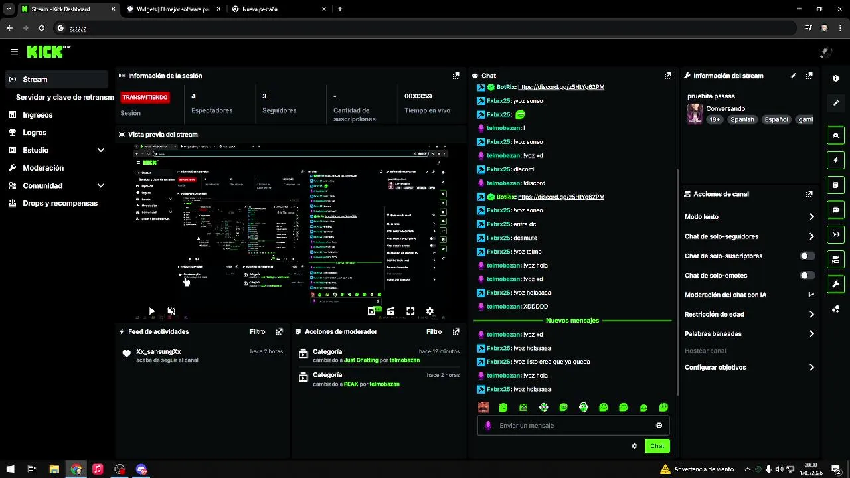This screenshot has width=850, height=478.
Task: Click the Spanish tag
Action: 742,119
